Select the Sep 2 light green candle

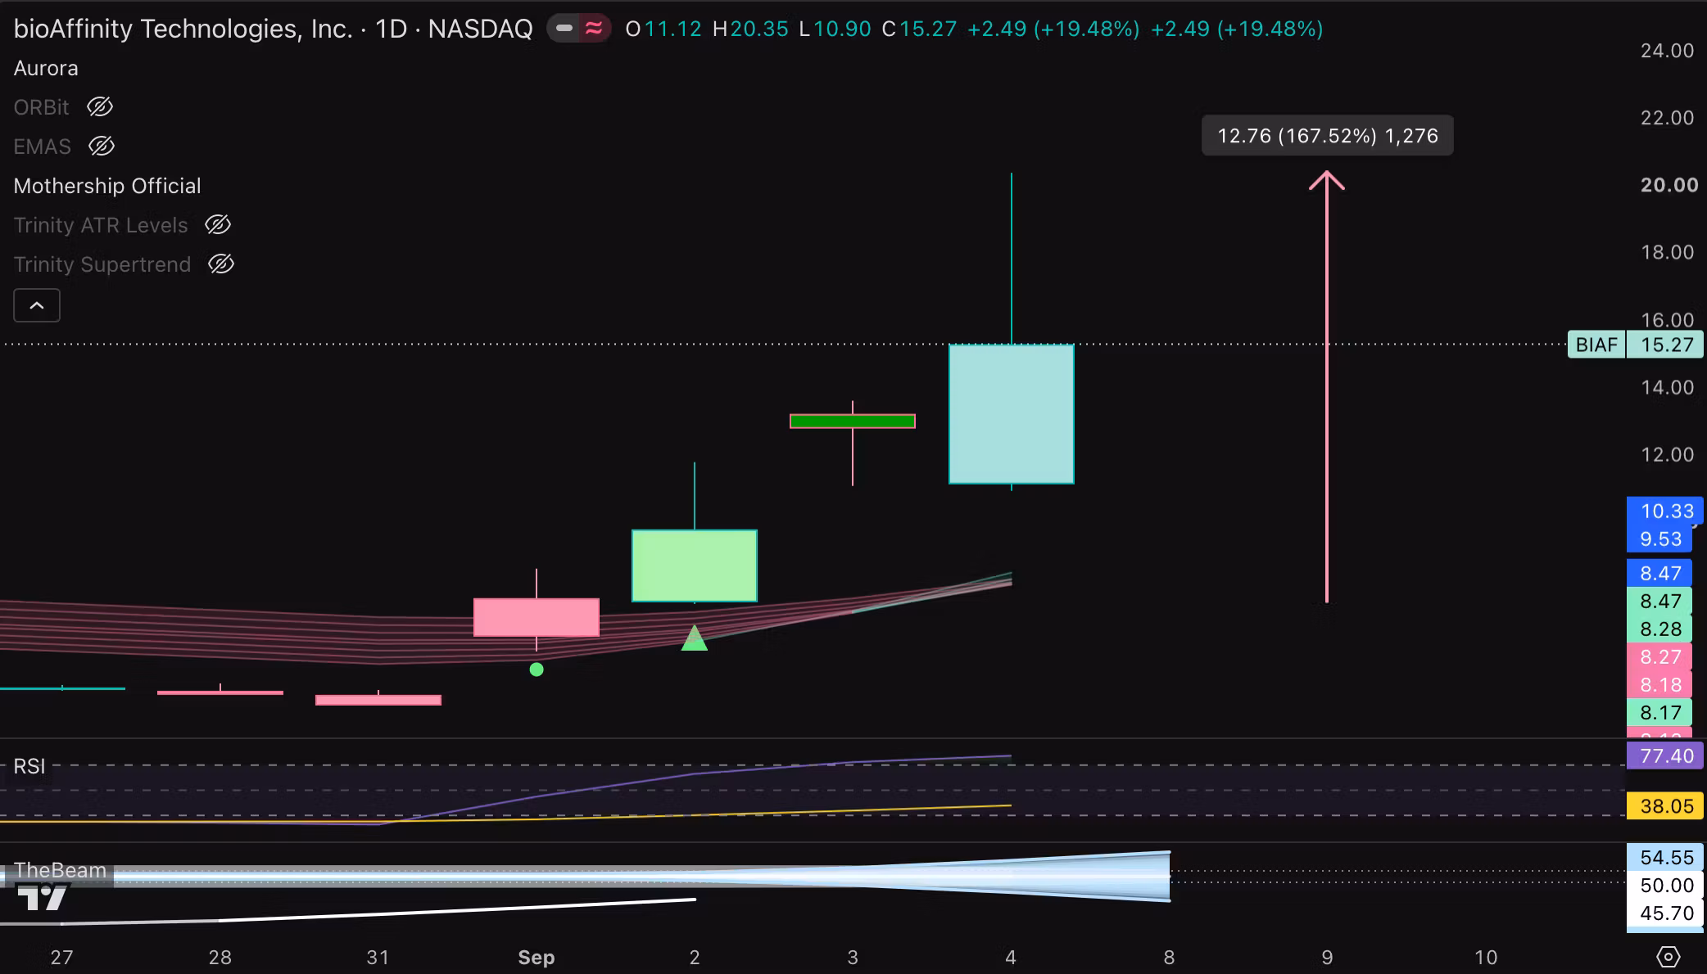coord(695,566)
